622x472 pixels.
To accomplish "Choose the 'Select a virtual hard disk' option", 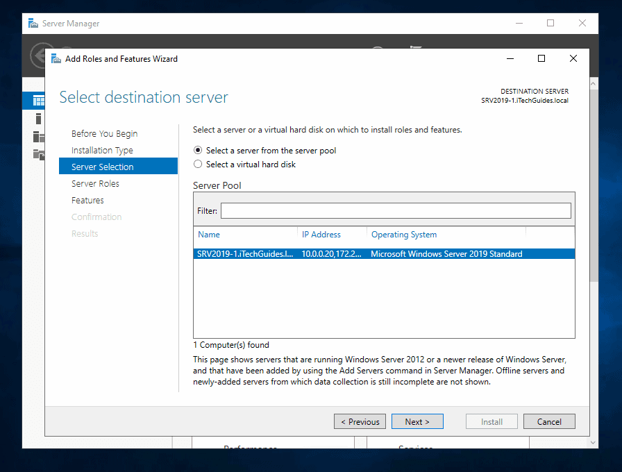I will click(197, 165).
